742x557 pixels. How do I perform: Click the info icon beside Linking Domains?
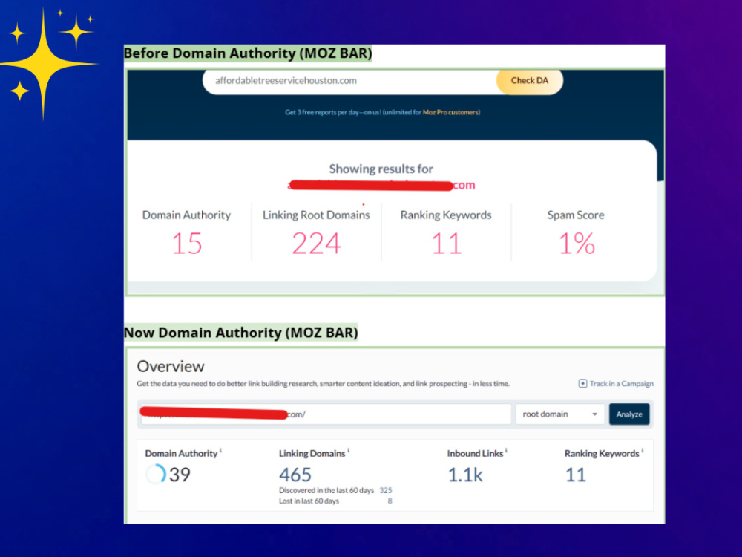pos(349,451)
